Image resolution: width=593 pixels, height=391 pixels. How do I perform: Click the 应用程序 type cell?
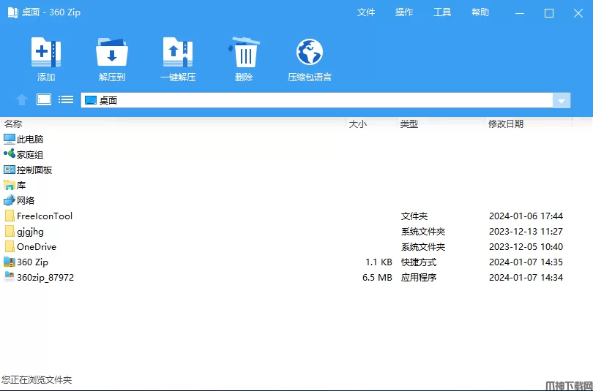(x=419, y=278)
